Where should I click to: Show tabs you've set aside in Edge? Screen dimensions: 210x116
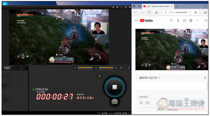click(x=134, y=6)
